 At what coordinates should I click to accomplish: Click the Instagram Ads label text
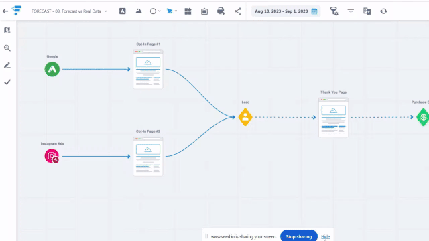[x=52, y=143]
